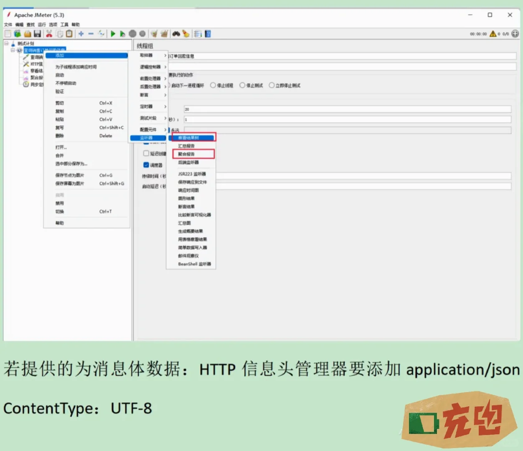Click the Stop test round icon
Screen dimensions: 523x451
click(x=132, y=34)
